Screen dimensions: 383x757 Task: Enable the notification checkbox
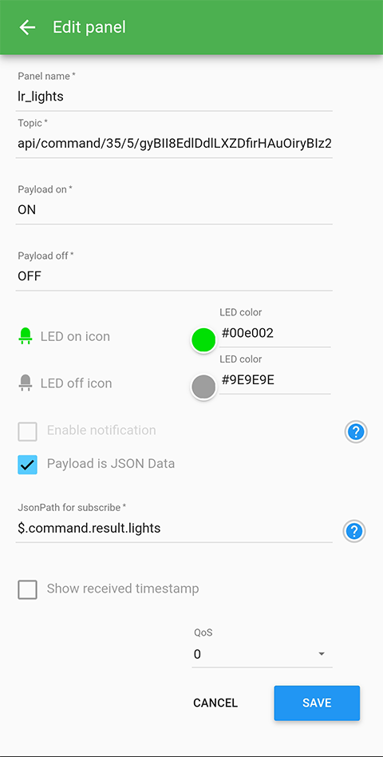tap(27, 431)
